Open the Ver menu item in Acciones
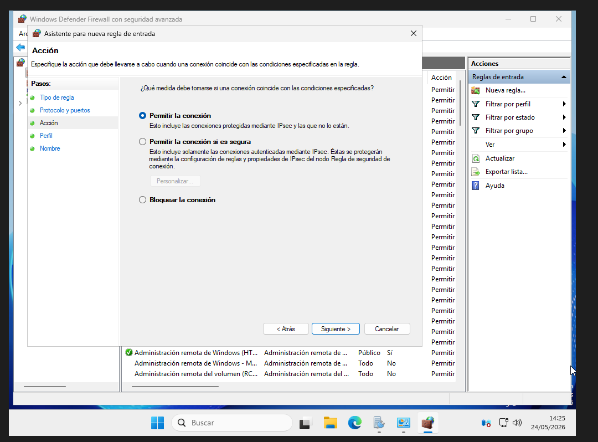 [490, 145]
